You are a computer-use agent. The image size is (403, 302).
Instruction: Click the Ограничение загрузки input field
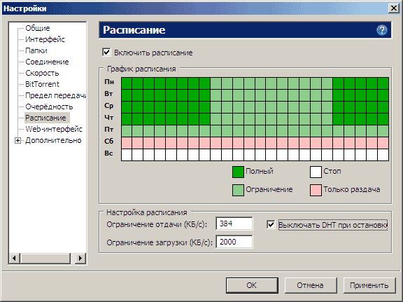[x=234, y=242]
